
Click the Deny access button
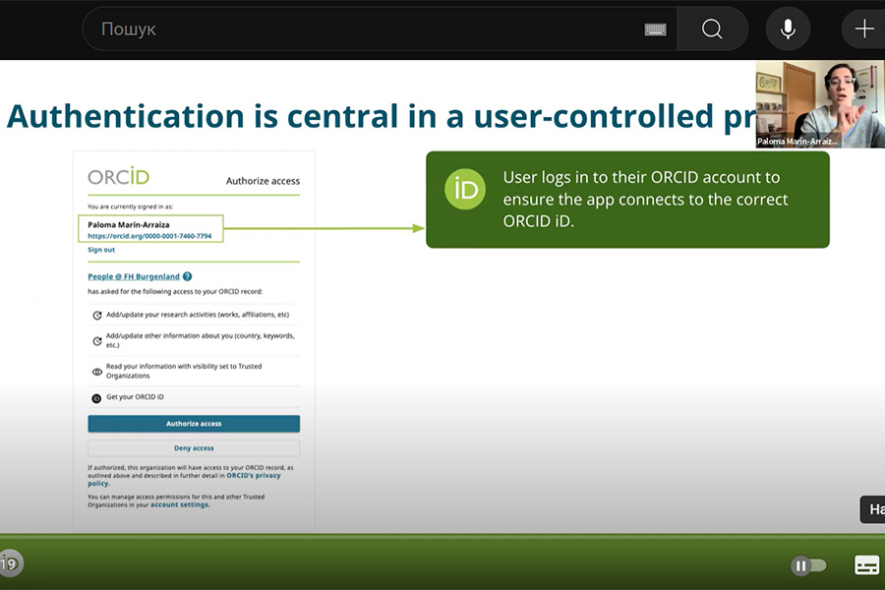[x=194, y=447]
